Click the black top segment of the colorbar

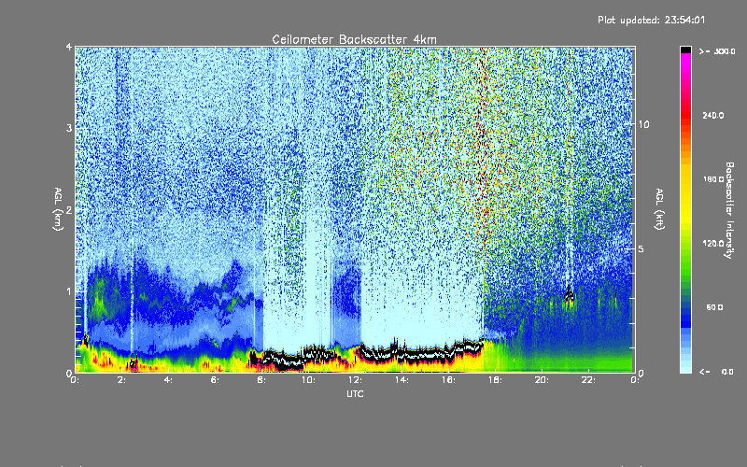click(x=685, y=50)
